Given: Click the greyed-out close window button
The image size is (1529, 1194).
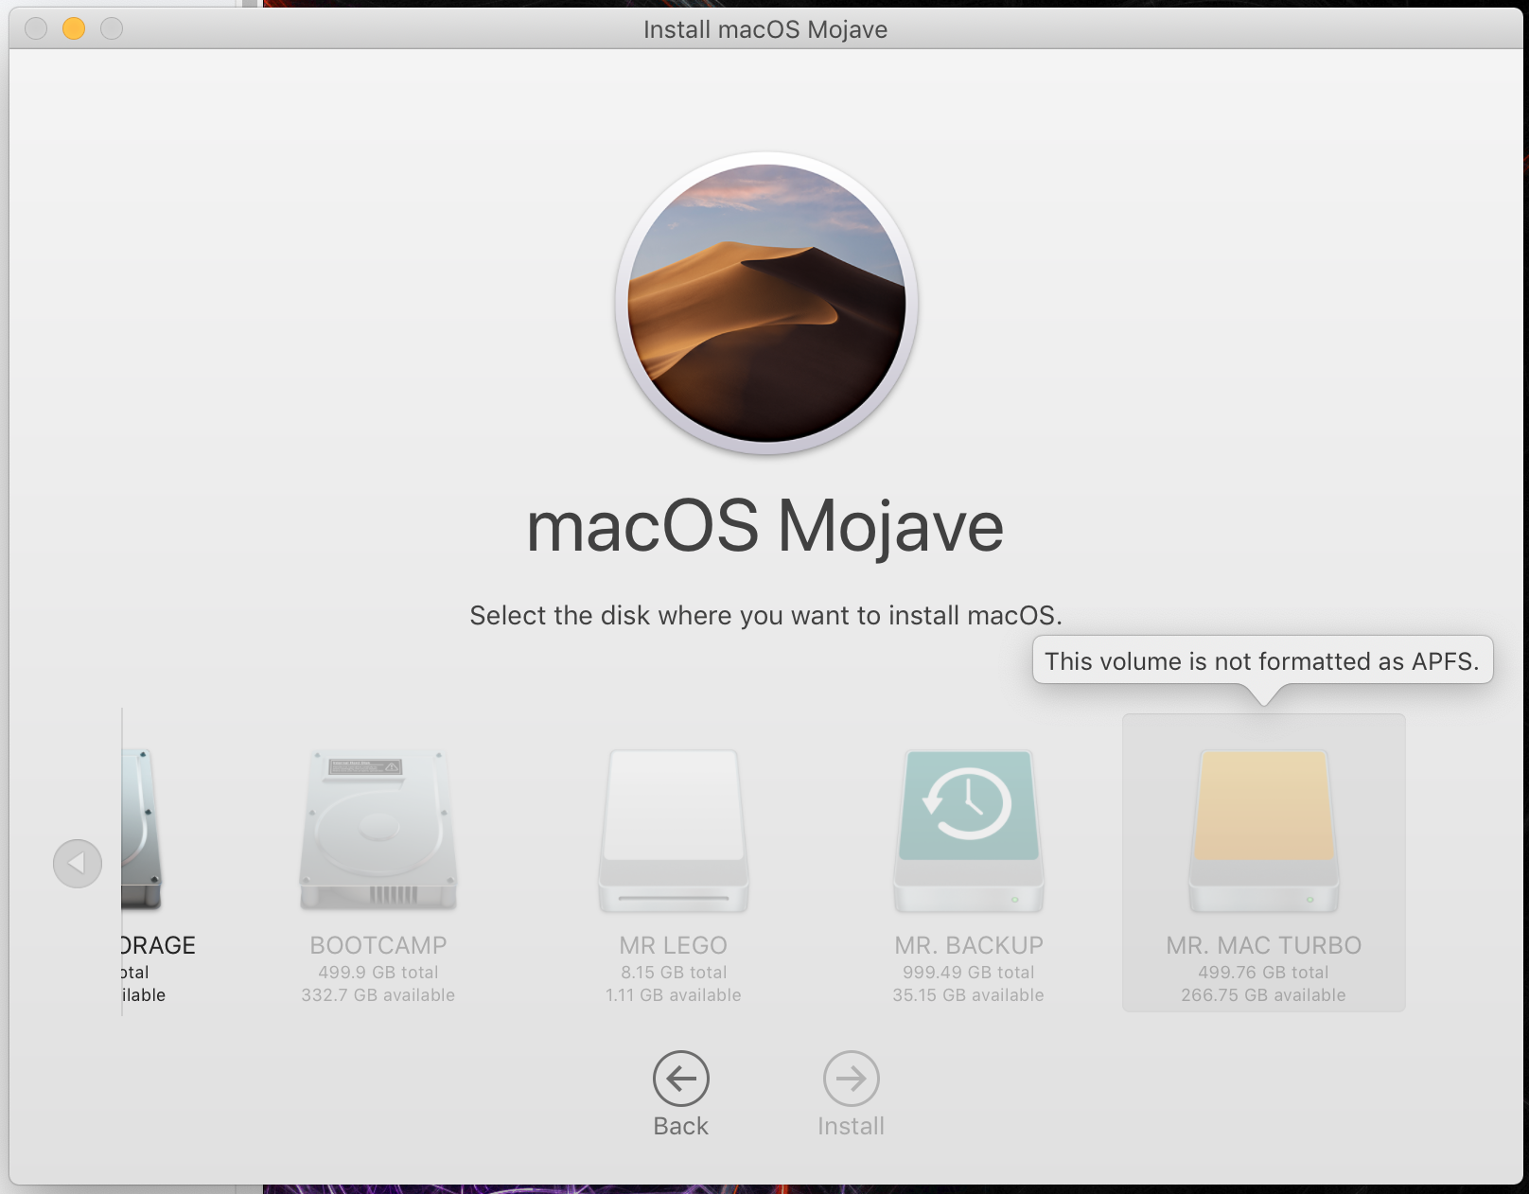Looking at the screenshot, I should (36, 29).
